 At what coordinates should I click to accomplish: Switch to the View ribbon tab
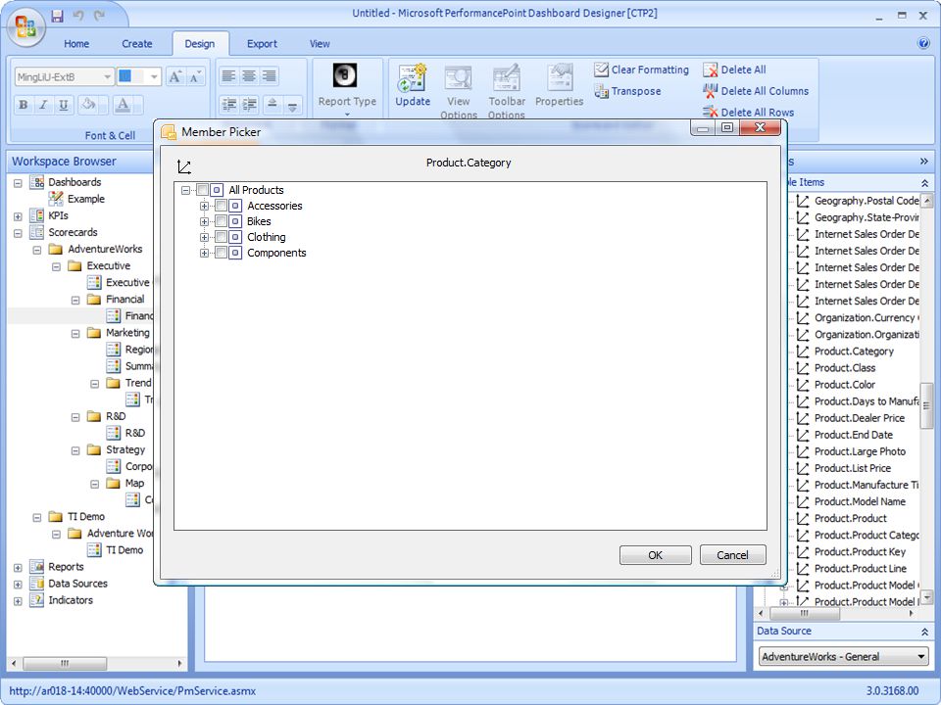[x=320, y=44]
